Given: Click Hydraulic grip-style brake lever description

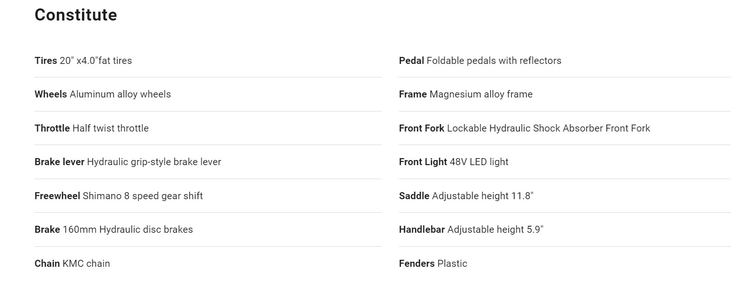Looking at the screenshot, I should coord(154,162).
